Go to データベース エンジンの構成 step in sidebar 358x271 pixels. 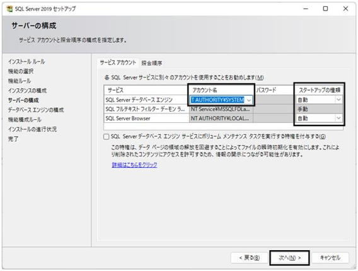point(36,110)
